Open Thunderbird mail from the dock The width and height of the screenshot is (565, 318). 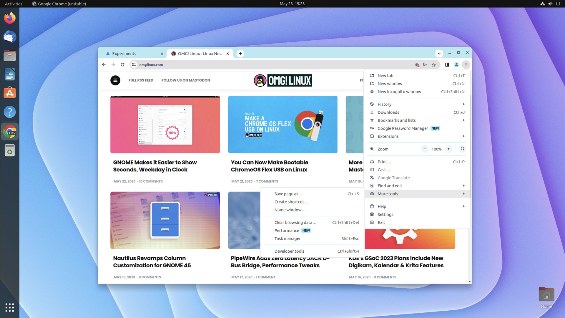(10, 37)
